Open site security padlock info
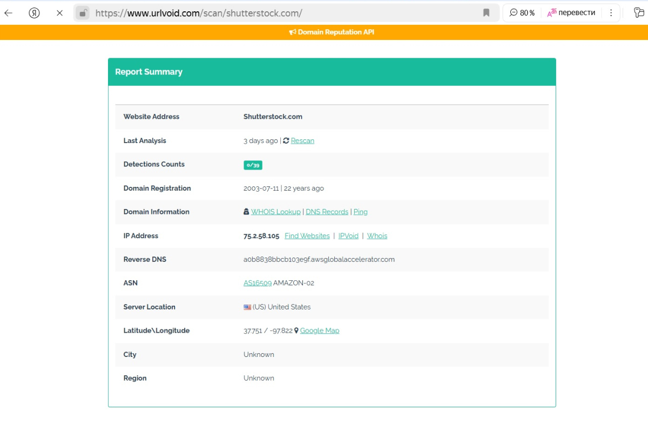The height and width of the screenshot is (432, 648). [x=83, y=13]
